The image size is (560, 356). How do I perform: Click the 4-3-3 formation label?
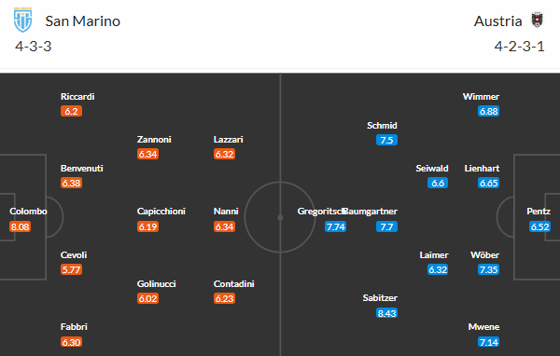34,47
